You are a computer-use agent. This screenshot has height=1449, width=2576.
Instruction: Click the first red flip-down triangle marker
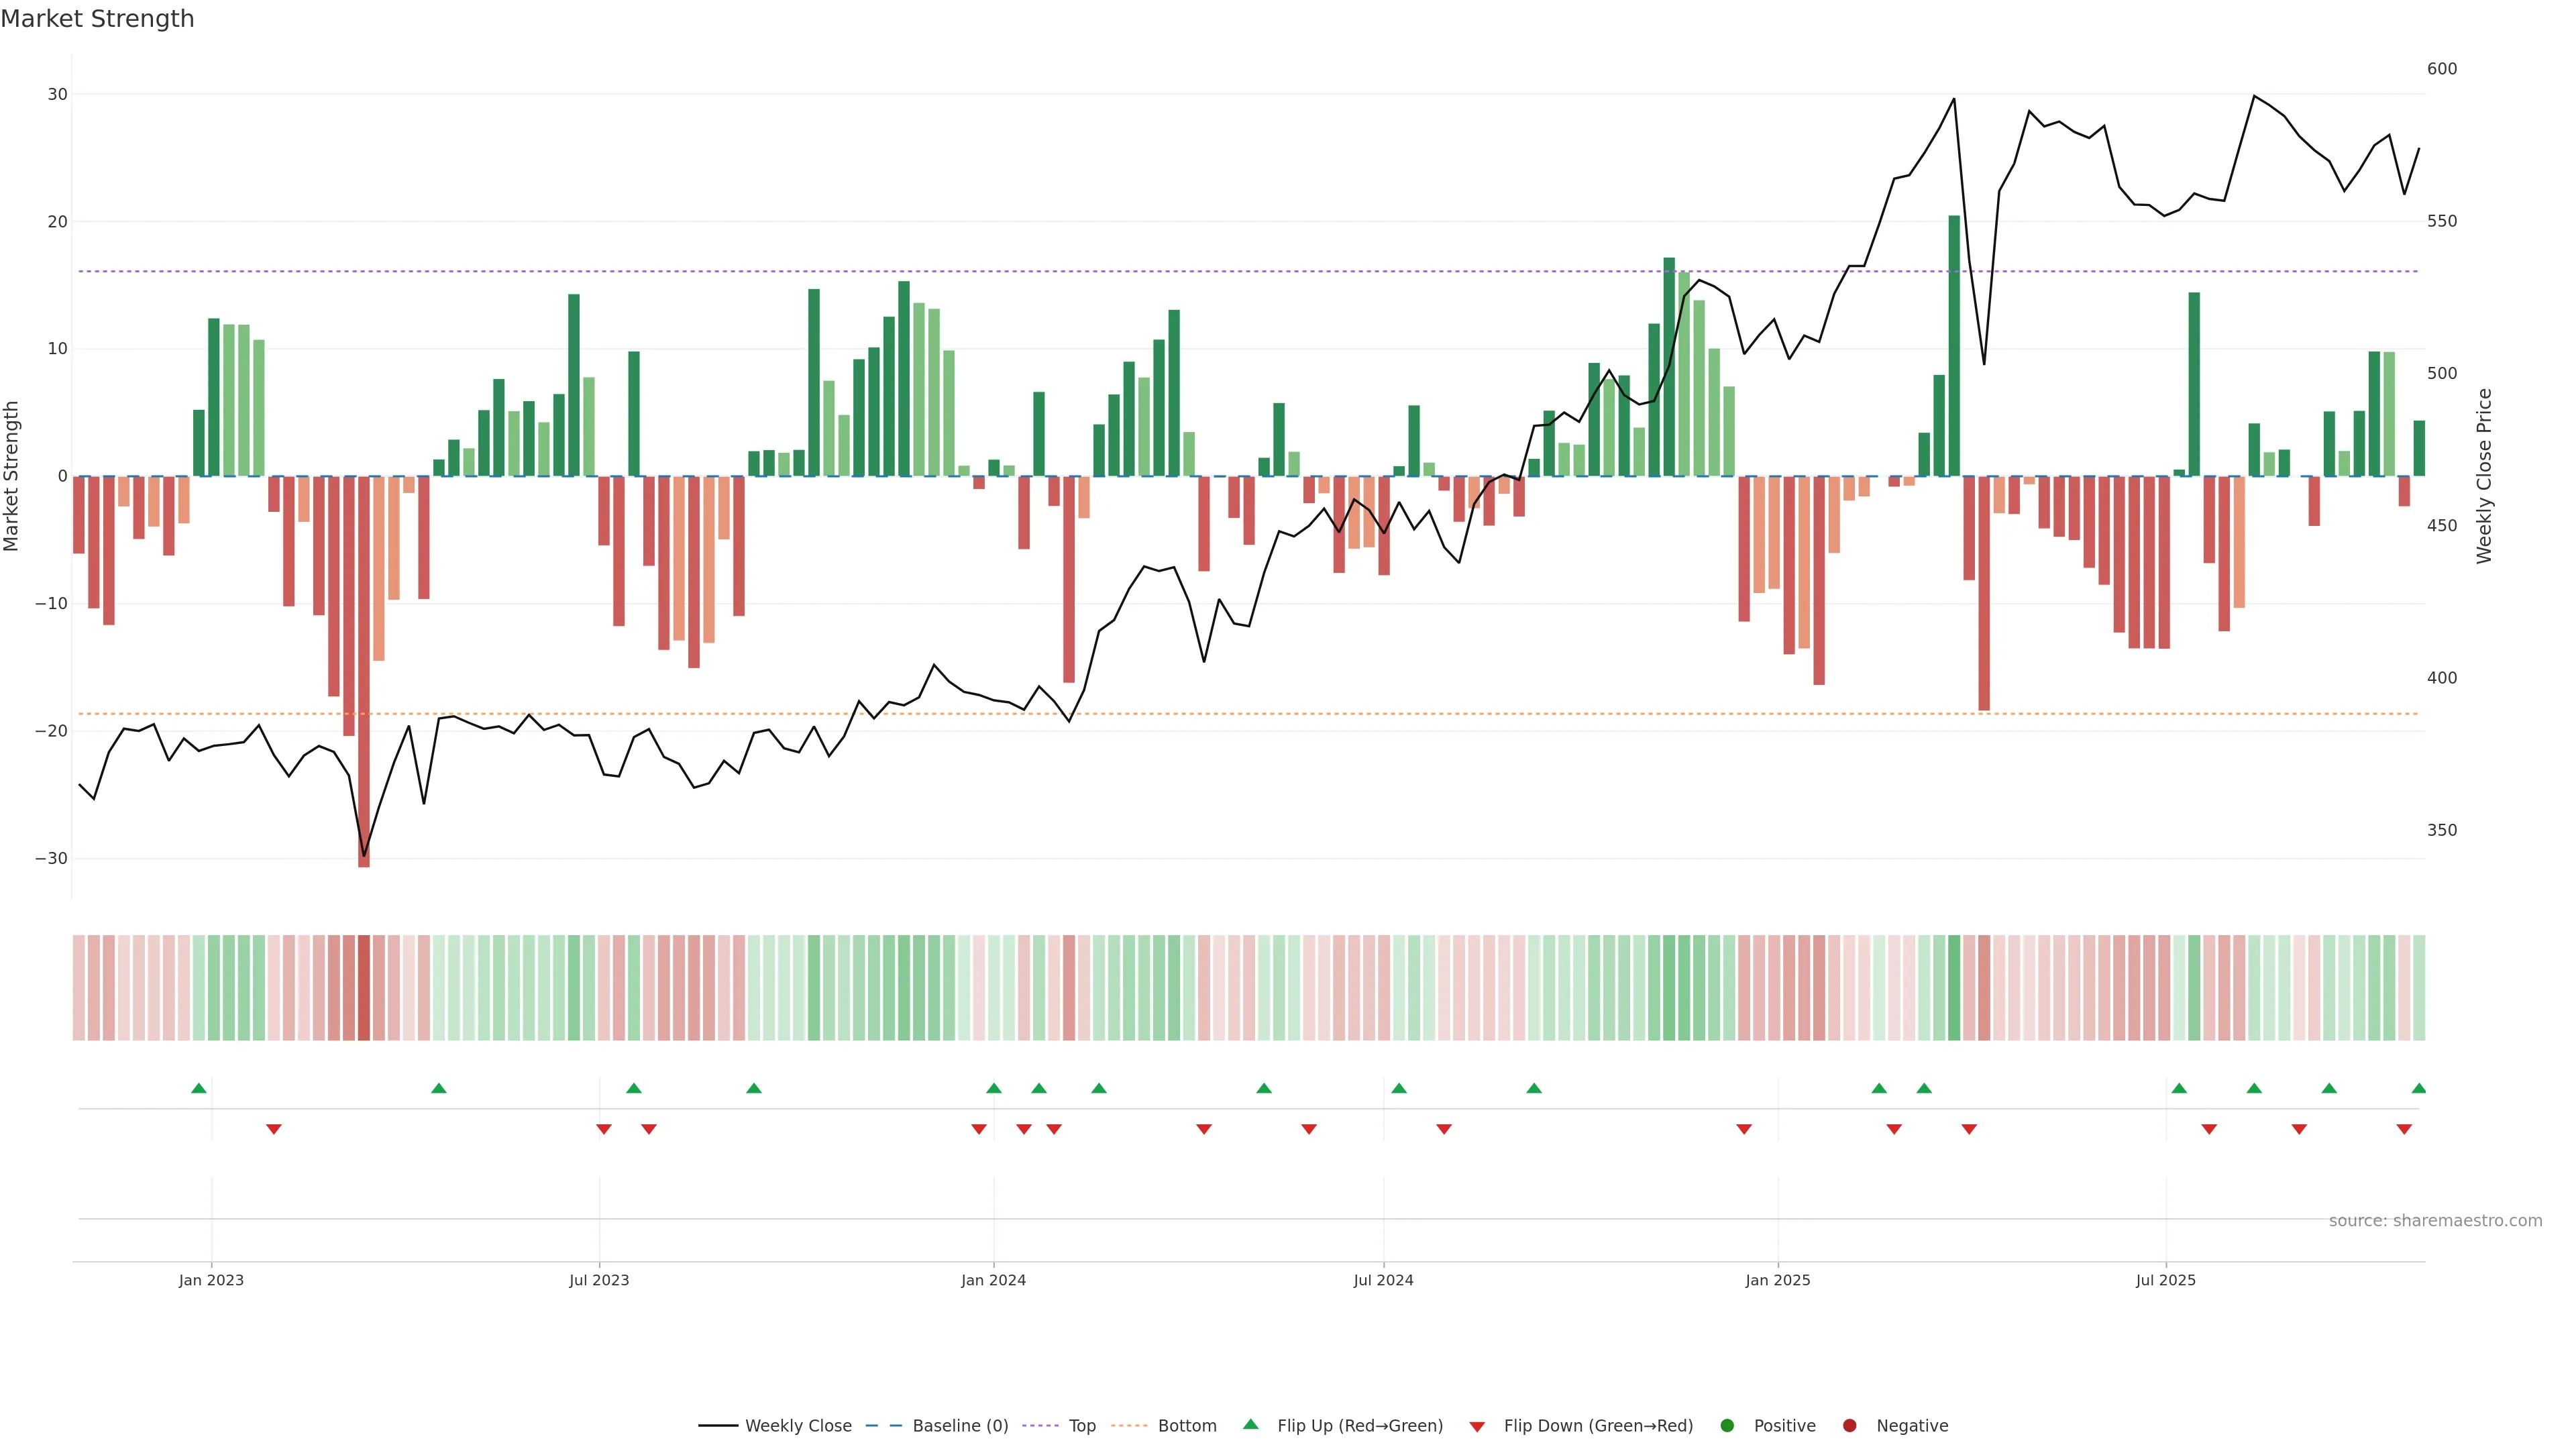[273, 1129]
